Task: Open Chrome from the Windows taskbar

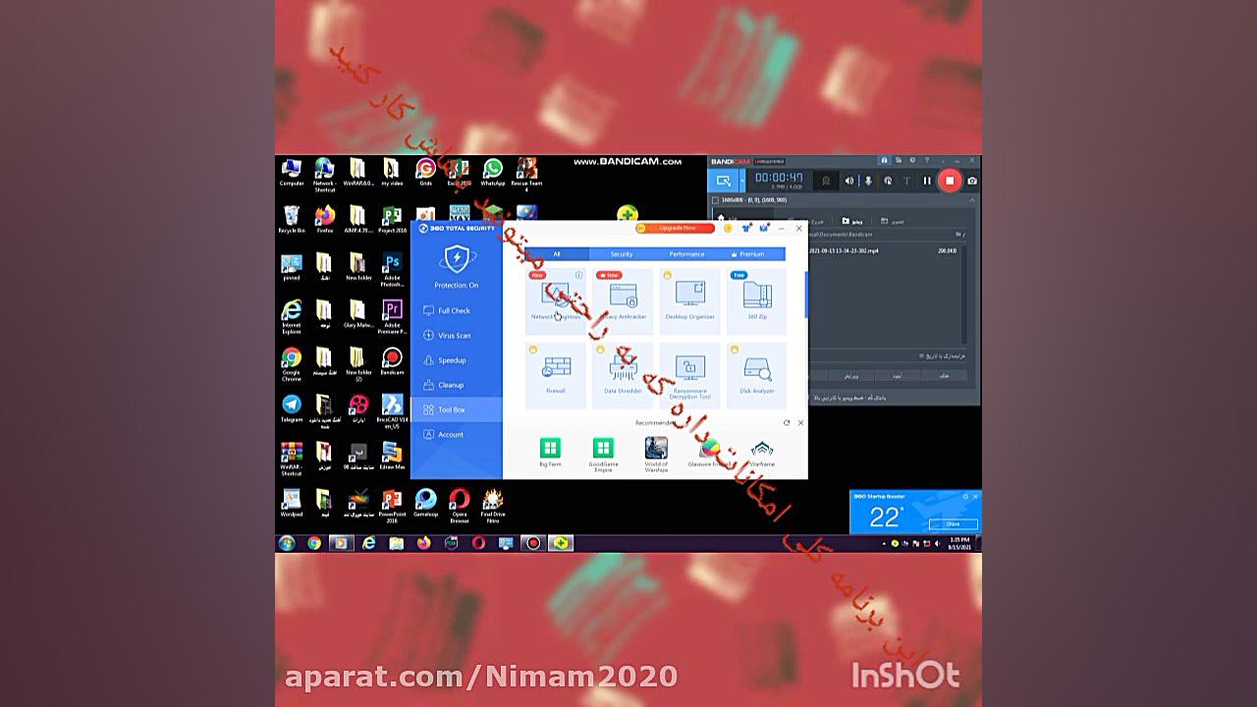Action: [314, 543]
